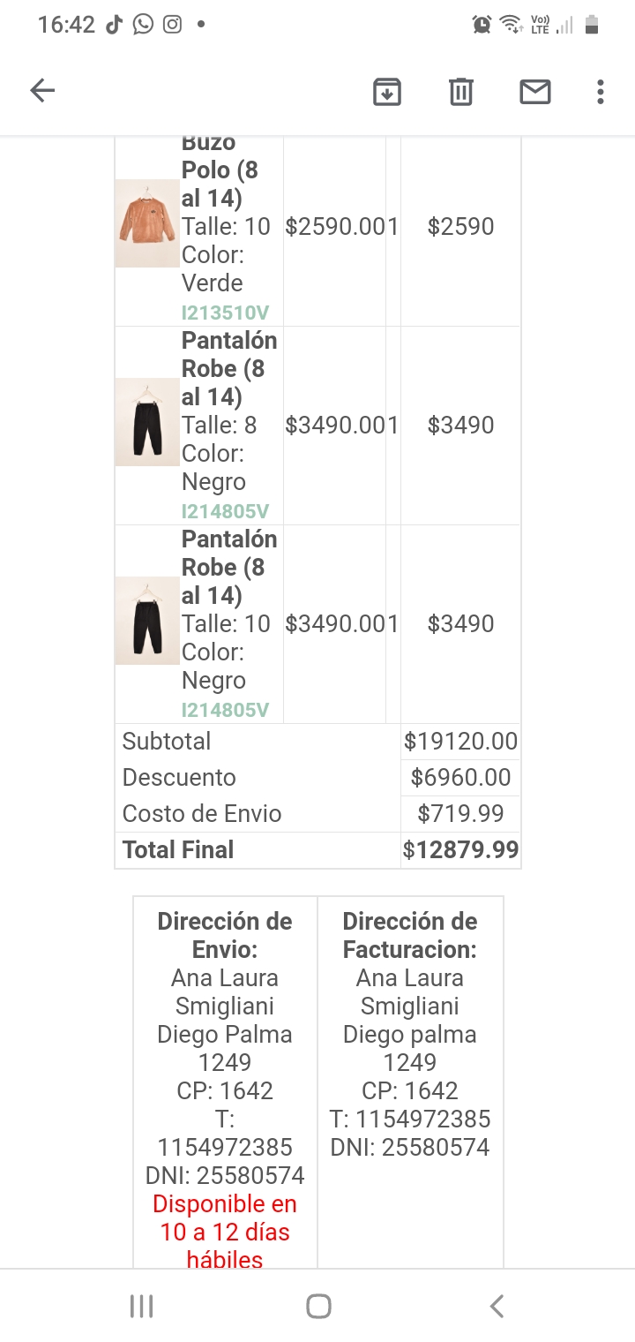Follow the I214805V link for Talle 8 pants

225,511
